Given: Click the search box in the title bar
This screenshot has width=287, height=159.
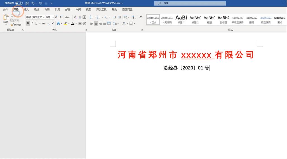Looking at the screenshot, I should point(190,3).
